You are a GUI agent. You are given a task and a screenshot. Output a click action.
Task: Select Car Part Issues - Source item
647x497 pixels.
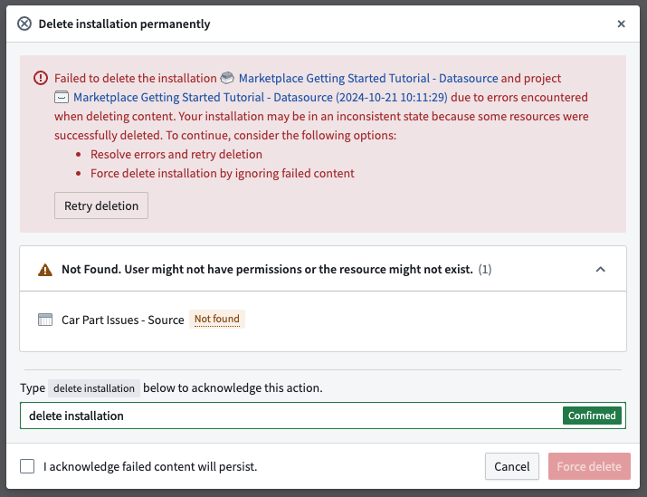tap(122, 320)
